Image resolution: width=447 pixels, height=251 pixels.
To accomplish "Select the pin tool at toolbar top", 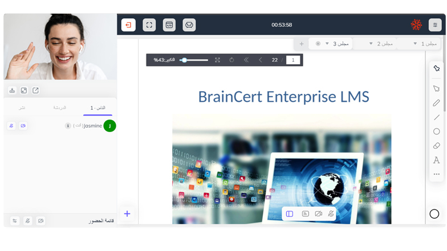I will coord(437,68).
